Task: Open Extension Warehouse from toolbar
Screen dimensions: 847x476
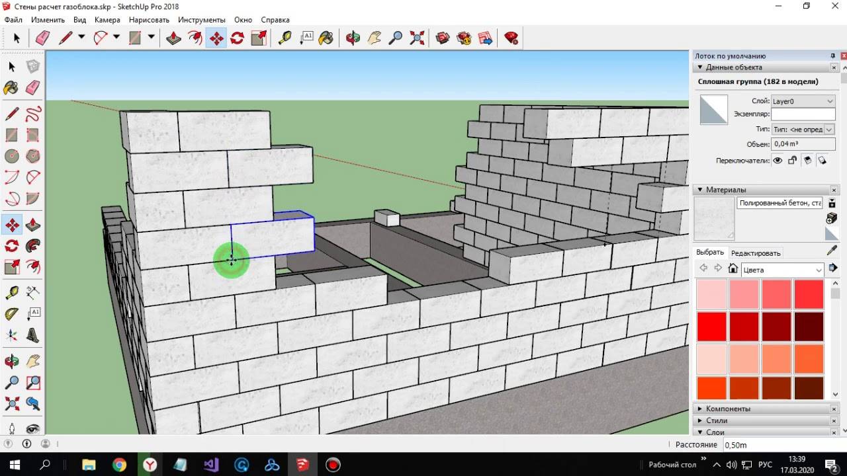Action: [464, 38]
